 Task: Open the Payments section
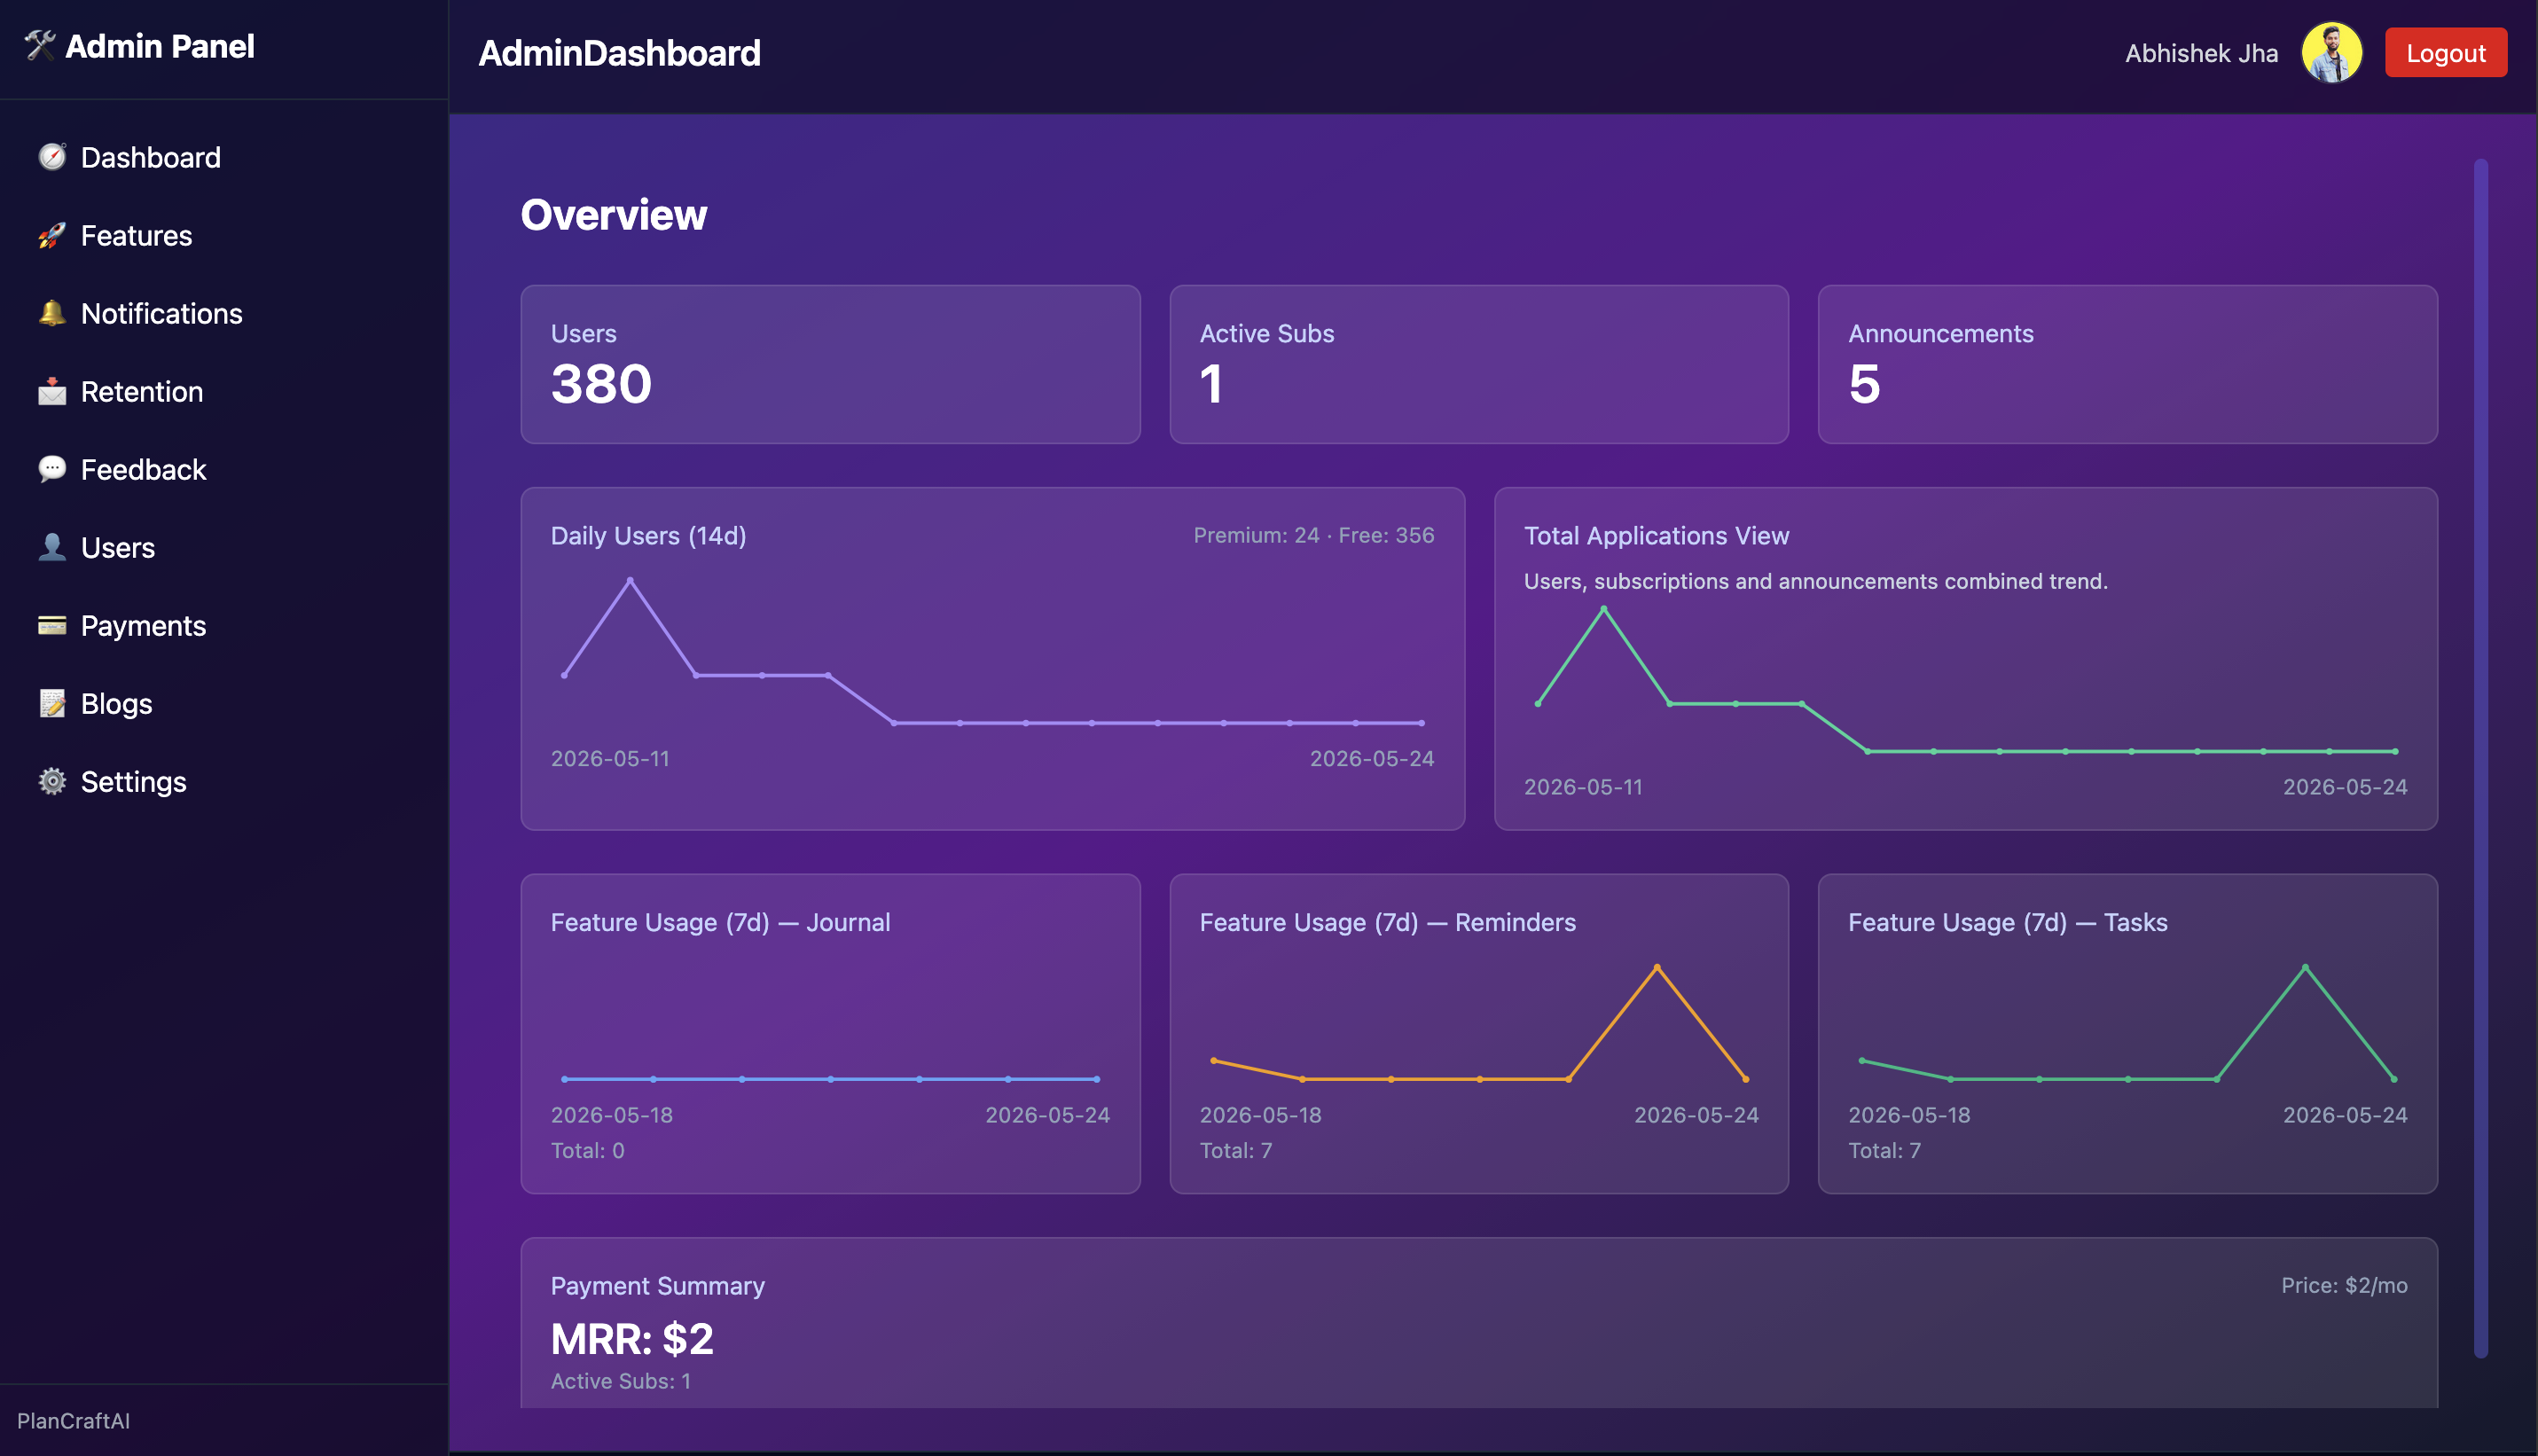(x=224, y=625)
